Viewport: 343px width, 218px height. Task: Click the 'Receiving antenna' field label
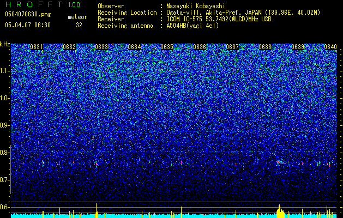point(125,26)
